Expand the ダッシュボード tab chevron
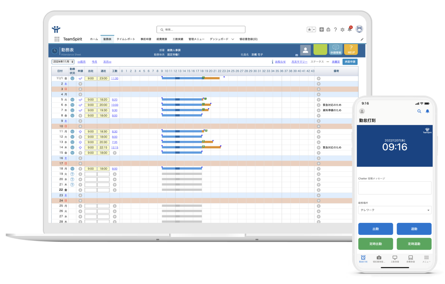Image resolution: width=445 pixels, height=284 pixels. pos(232,39)
